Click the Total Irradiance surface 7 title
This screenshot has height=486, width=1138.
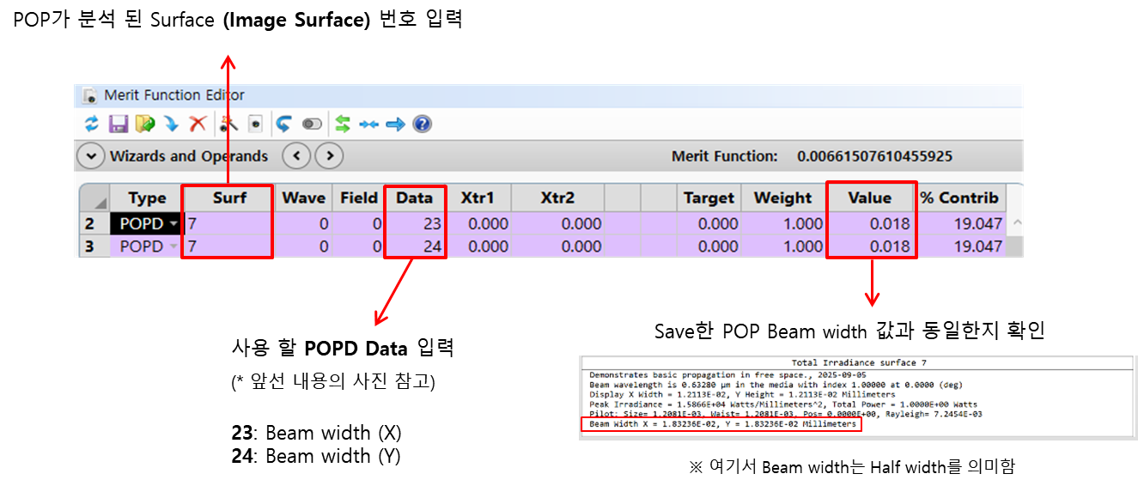859,362
